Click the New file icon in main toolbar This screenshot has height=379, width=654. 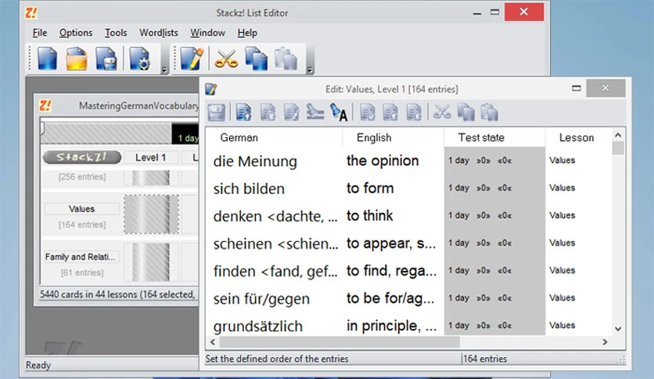click(x=47, y=59)
